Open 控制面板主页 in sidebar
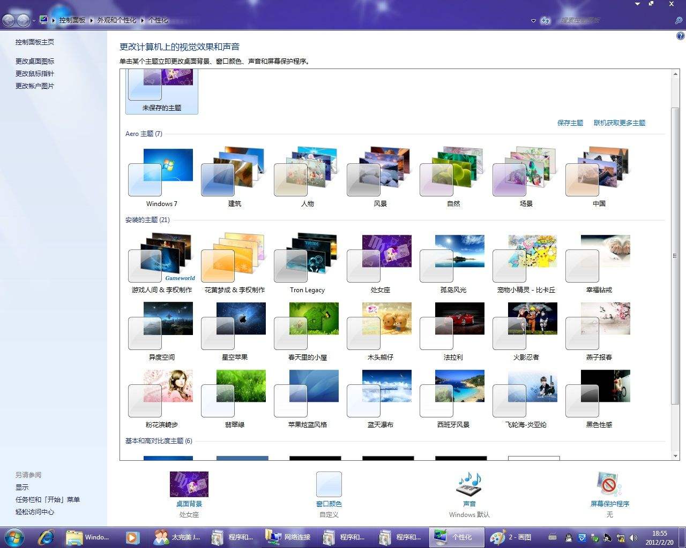Viewport: 686px width, 548px height. click(x=34, y=42)
